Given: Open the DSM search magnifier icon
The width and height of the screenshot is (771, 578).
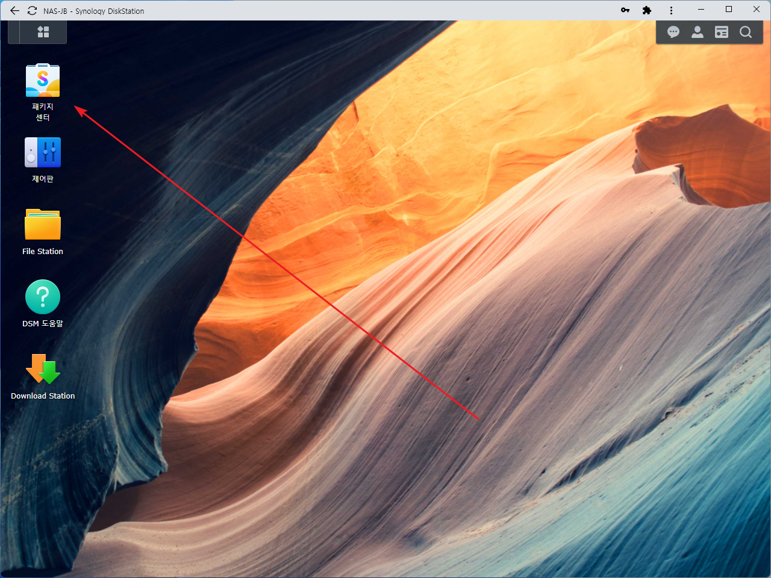Looking at the screenshot, I should point(746,32).
